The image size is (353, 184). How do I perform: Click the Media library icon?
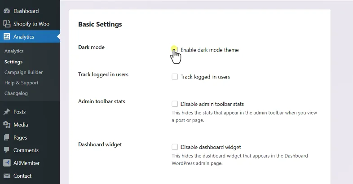pyautogui.click(x=7, y=125)
